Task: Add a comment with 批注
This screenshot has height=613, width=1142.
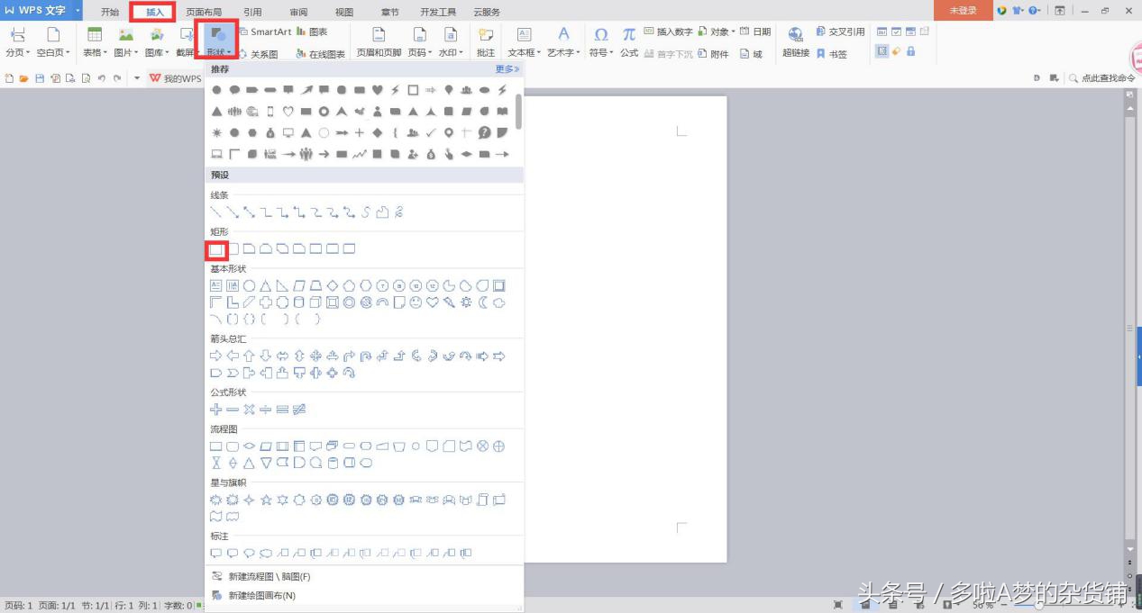Action: point(486,42)
